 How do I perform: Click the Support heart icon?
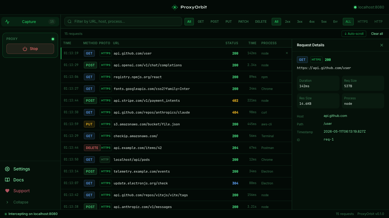pos(7,191)
